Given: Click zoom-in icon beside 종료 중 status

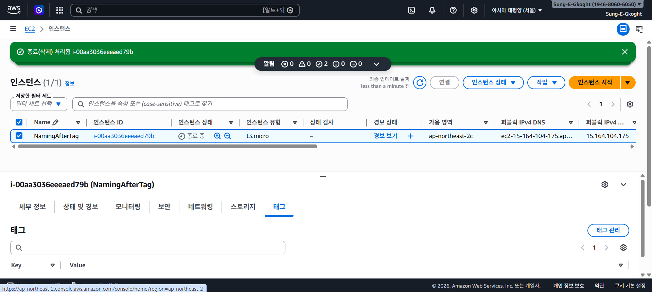Looking at the screenshot, I should coord(217,136).
